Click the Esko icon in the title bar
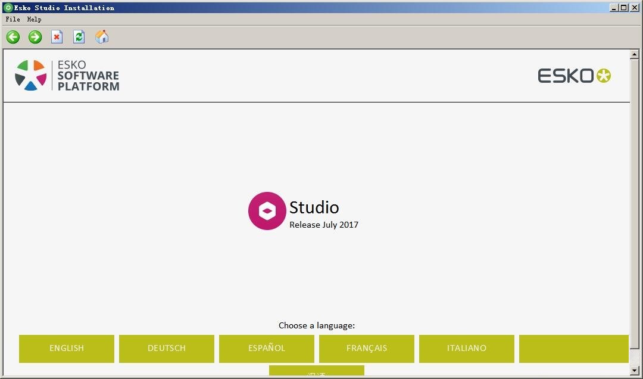 (x=8, y=7)
